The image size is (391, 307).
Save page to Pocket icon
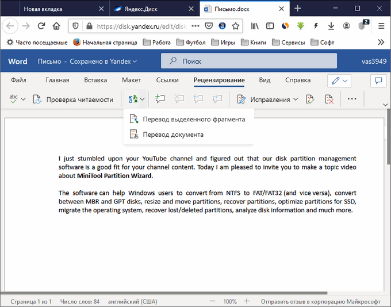(x=209, y=26)
